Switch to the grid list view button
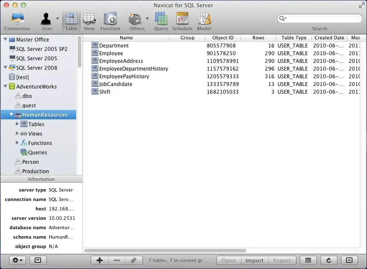The height and width of the screenshot is (269, 367). (308, 260)
